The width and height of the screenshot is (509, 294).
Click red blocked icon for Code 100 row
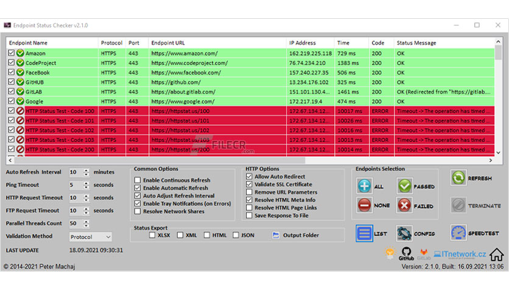pos(20,111)
